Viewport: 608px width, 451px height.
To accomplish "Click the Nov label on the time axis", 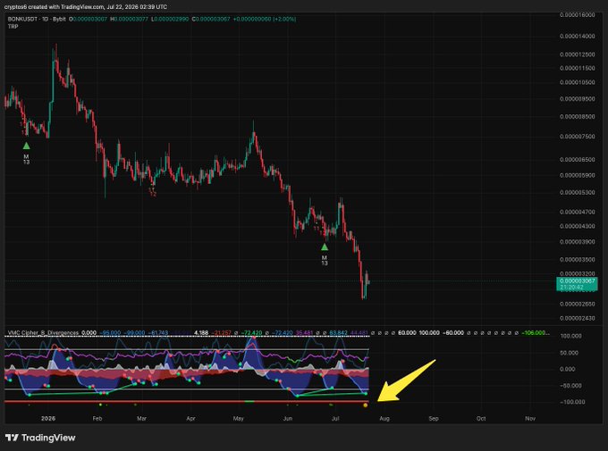I will [x=530, y=418].
